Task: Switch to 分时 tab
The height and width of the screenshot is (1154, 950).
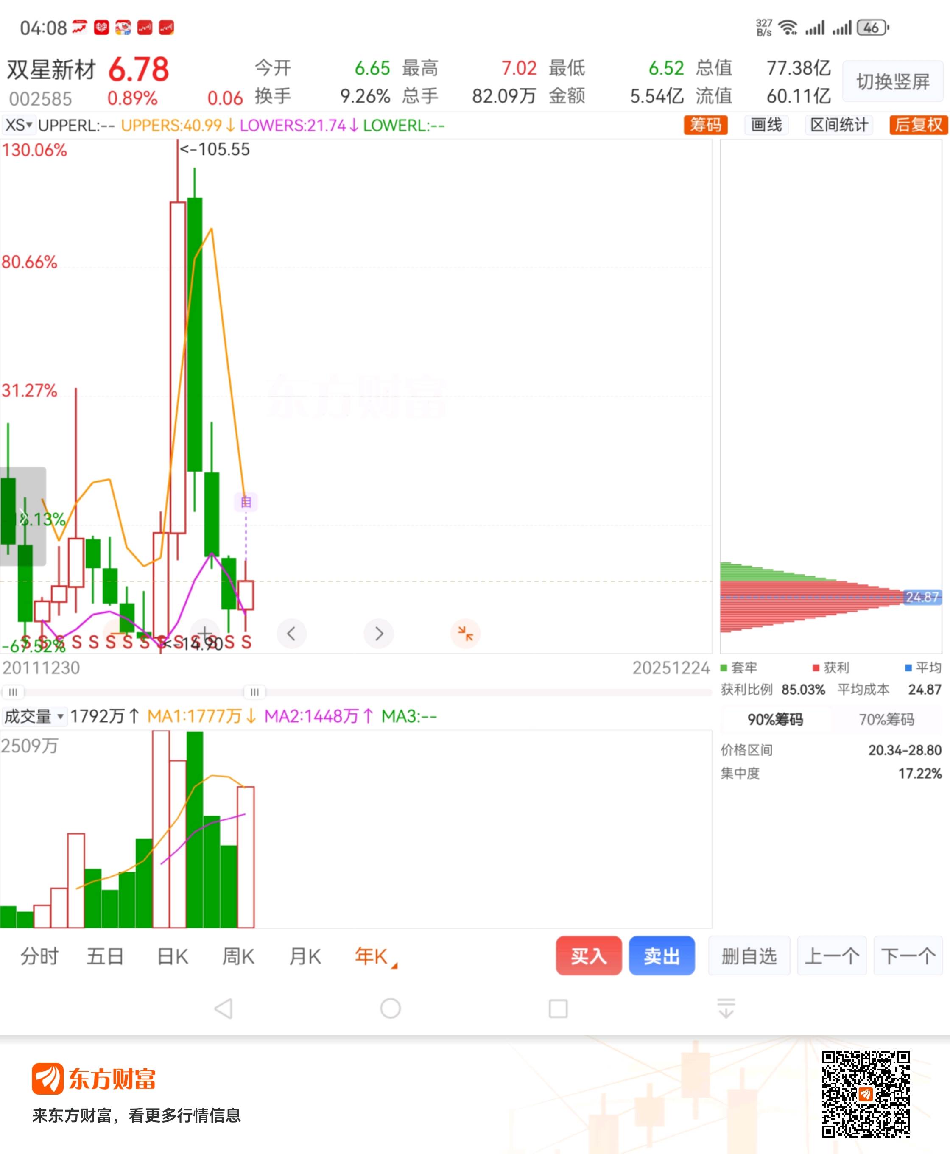Action: tap(39, 956)
